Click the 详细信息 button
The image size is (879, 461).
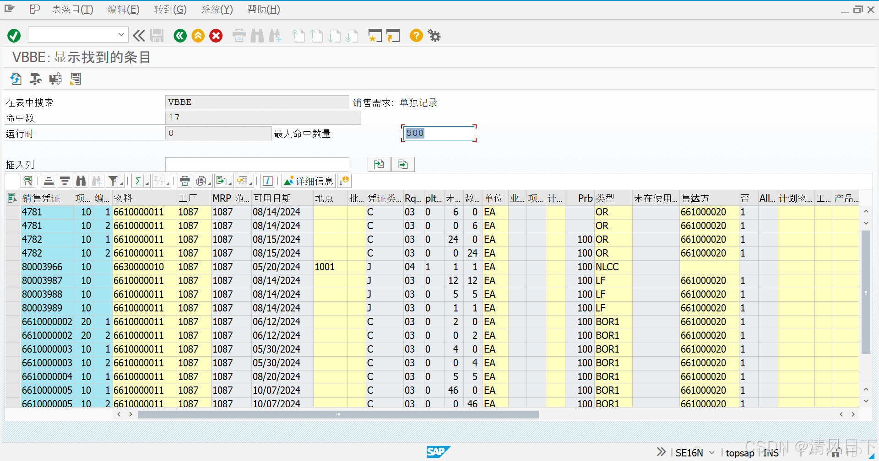pyautogui.click(x=309, y=181)
